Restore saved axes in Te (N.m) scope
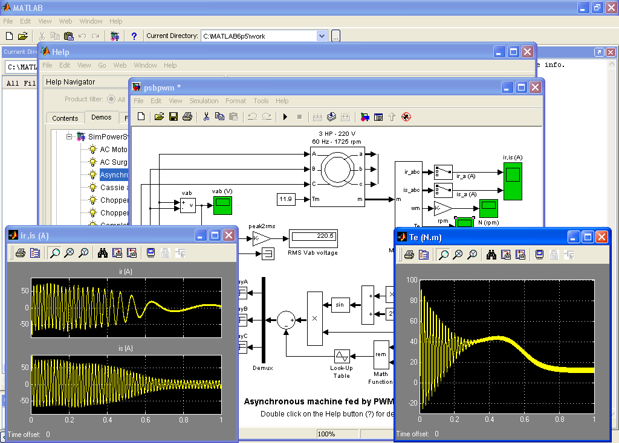 [x=520, y=255]
